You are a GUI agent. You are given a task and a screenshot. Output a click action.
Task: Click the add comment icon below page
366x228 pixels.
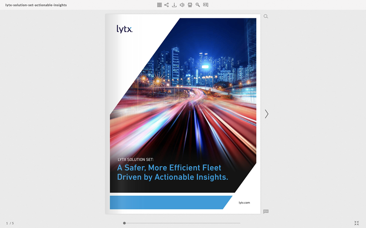click(x=266, y=211)
